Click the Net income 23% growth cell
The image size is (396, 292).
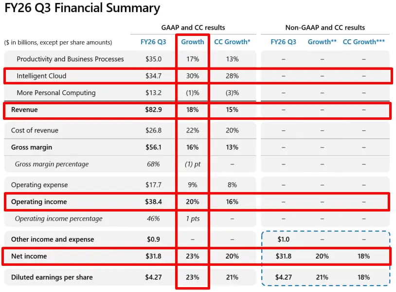click(x=193, y=256)
